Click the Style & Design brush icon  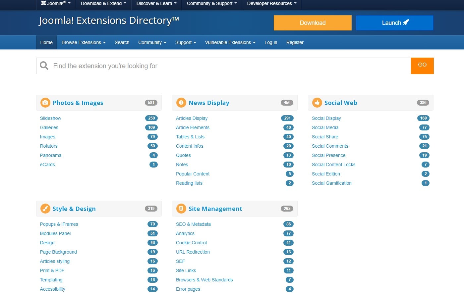click(45, 209)
